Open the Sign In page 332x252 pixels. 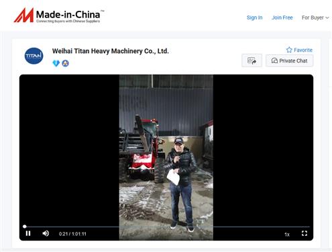[x=254, y=17]
